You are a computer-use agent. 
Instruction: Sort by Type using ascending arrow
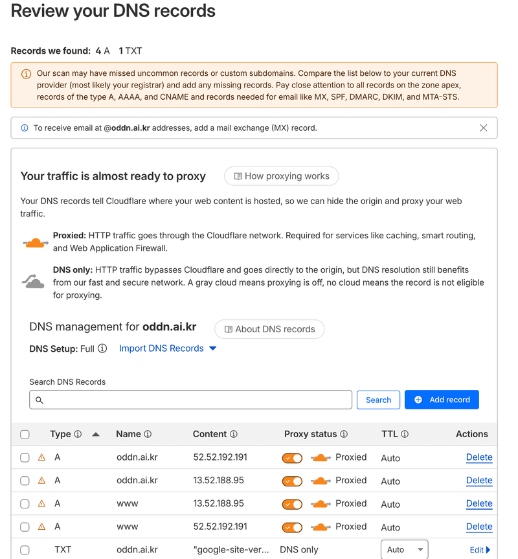pyautogui.click(x=95, y=434)
